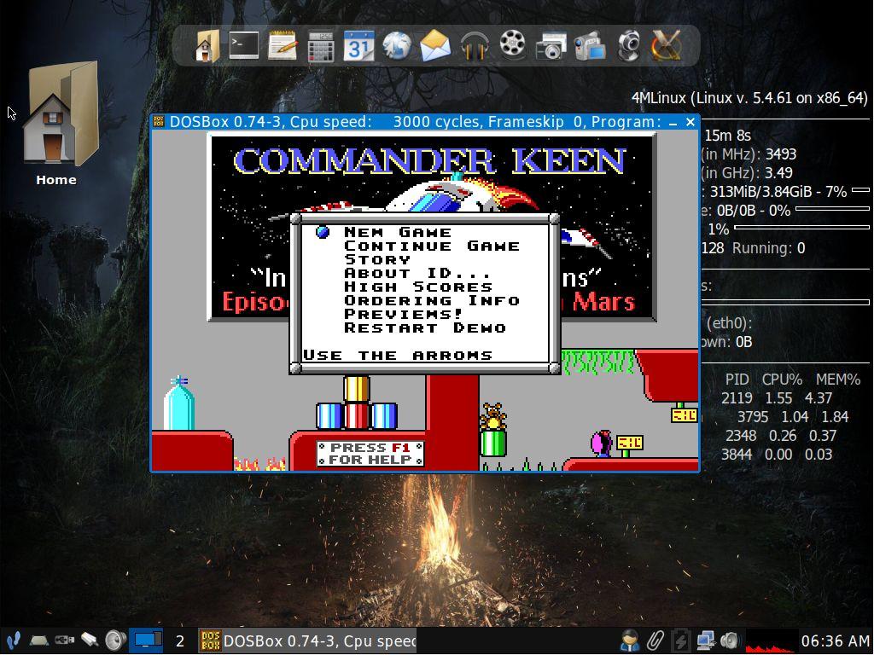
Task: Launch the calculator from the dock
Action: coord(321,45)
